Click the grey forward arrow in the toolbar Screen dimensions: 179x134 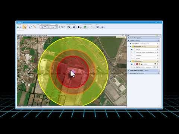[x=21, y=27]
